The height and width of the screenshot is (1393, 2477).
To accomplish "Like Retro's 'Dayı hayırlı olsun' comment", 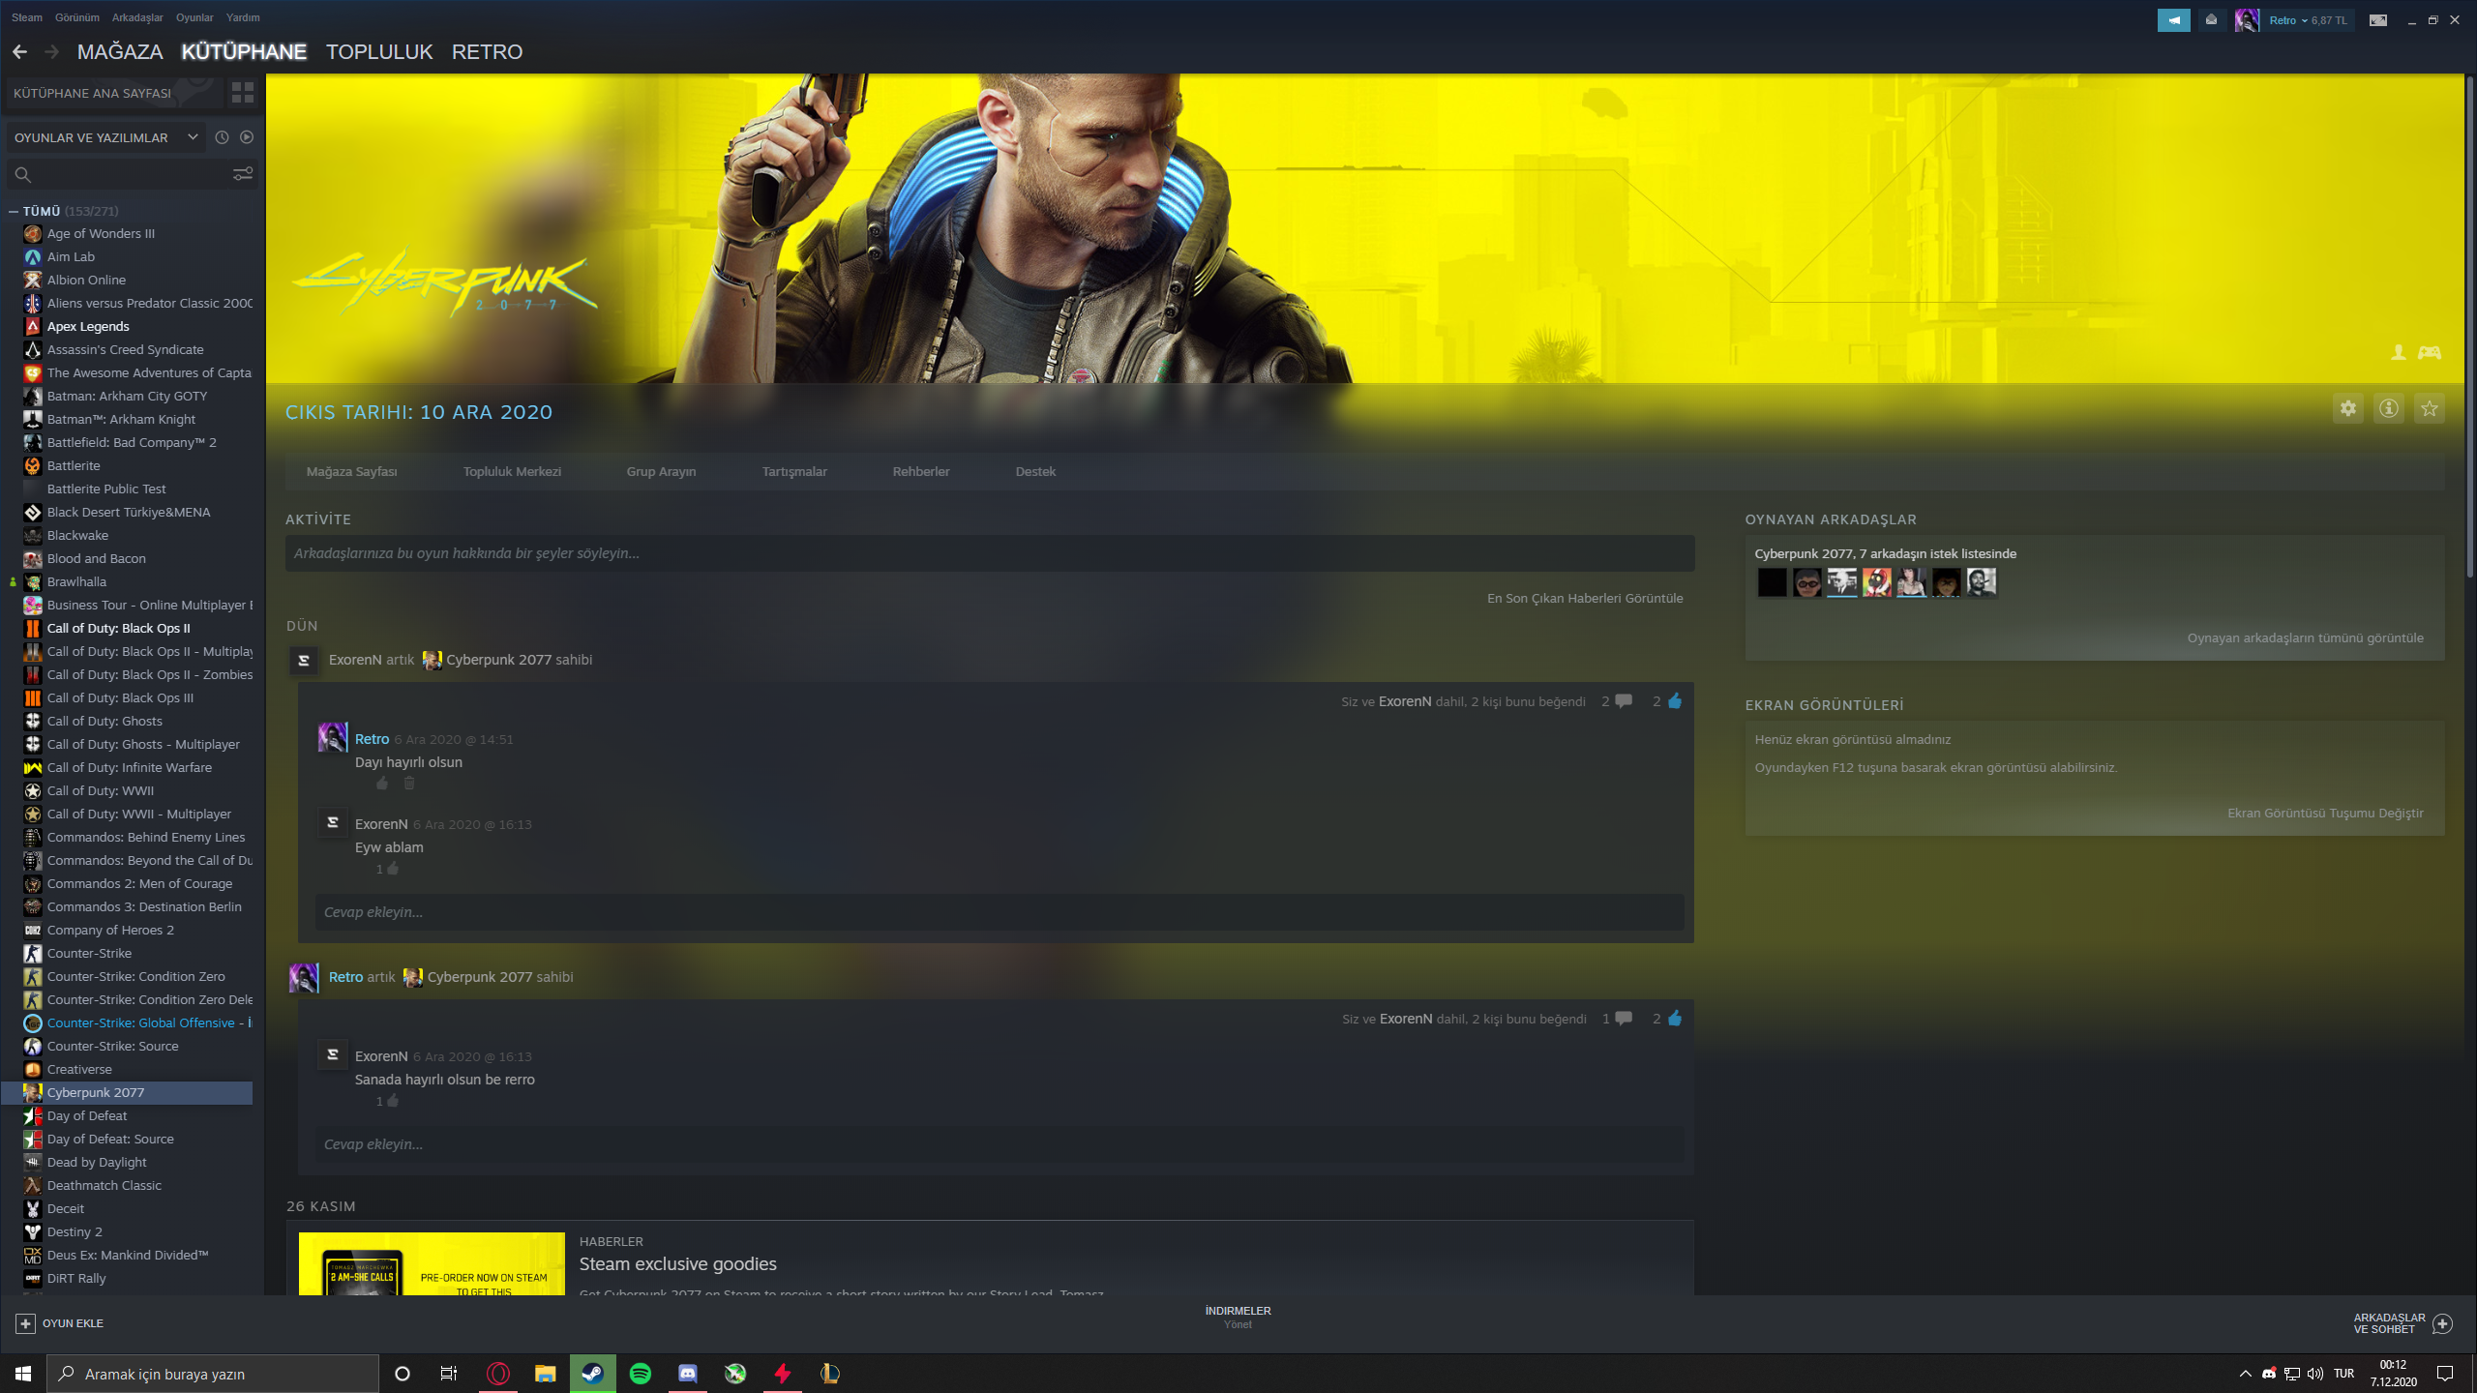I will (x=382, y=784).
